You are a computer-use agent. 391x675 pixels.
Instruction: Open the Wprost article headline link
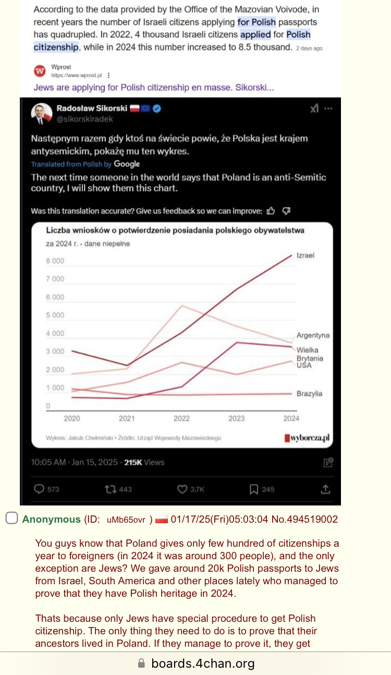153,88
